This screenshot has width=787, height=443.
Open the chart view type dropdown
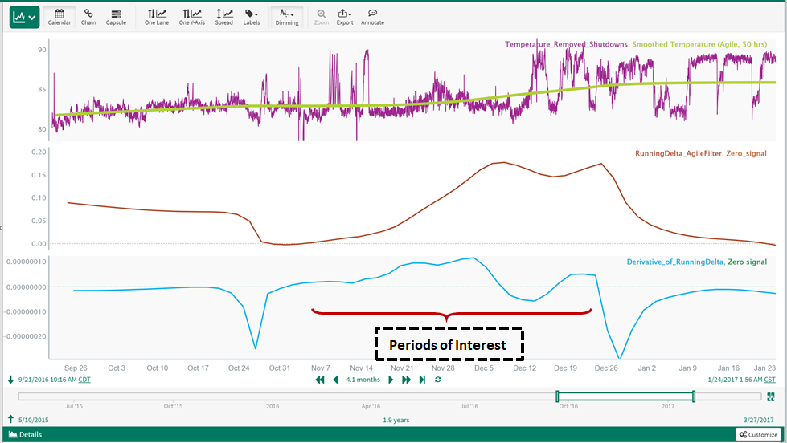24,17
